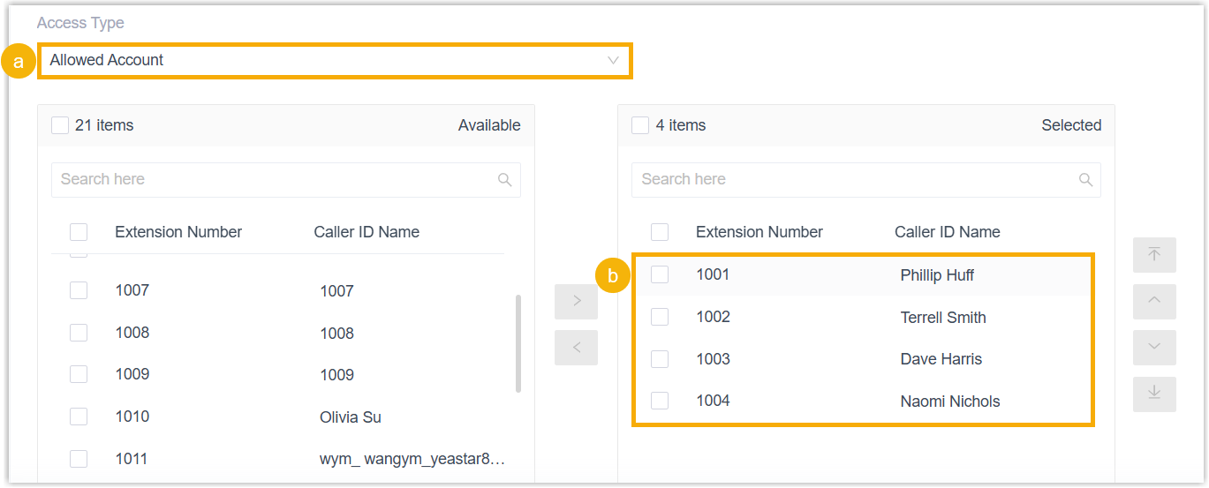Click the Search here field in Available panel
Viewport: 1209px width, 488px height.
[x=274, y=180]
